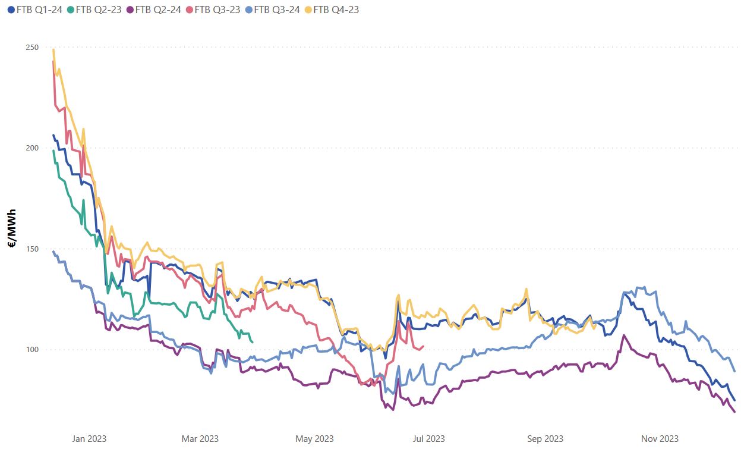This screenshot has height=452, width=741.
Task: Click the Jul 2023 x-axis label
Action: [x=428, y=439]
